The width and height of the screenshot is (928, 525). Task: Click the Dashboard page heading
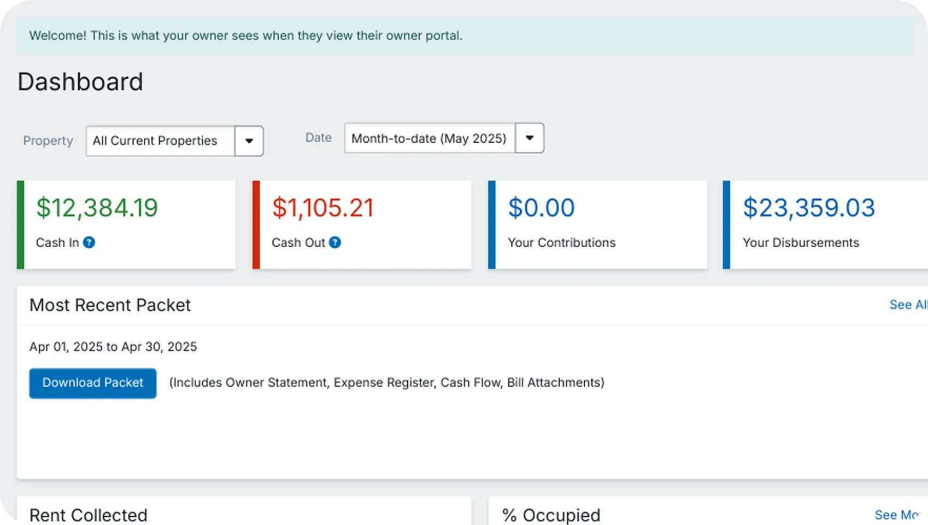pyautogui.click(x=80, y=82)
